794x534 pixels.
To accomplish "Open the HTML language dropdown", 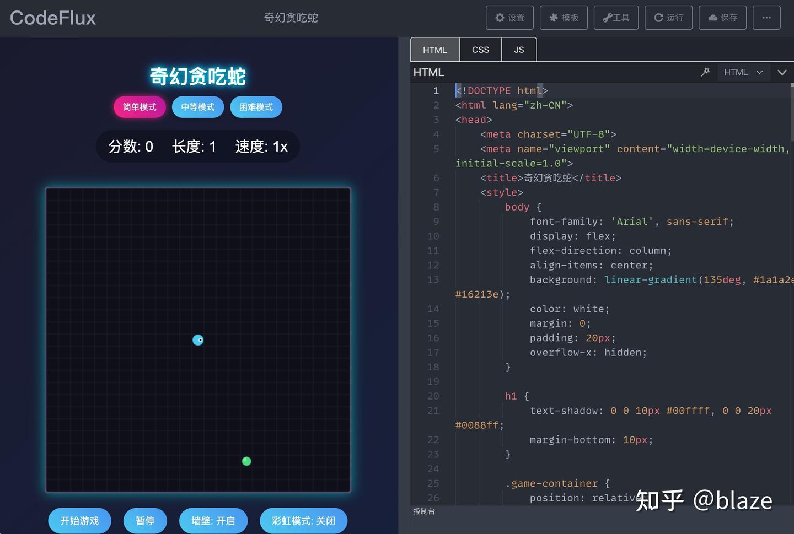I will (743, 72).
